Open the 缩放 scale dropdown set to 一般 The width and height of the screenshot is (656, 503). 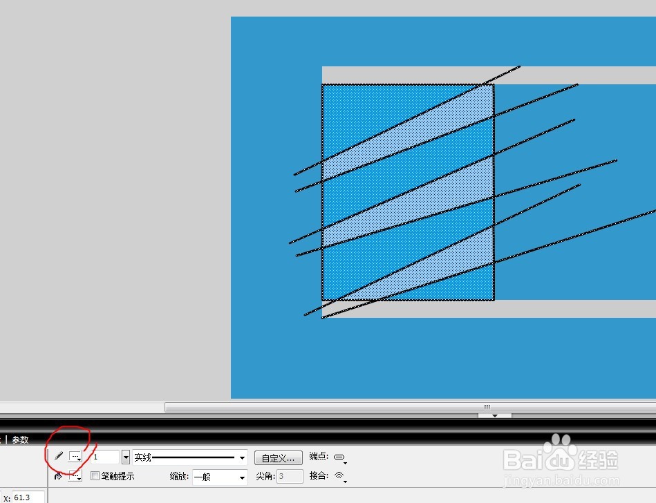click(x=220, y=477)
